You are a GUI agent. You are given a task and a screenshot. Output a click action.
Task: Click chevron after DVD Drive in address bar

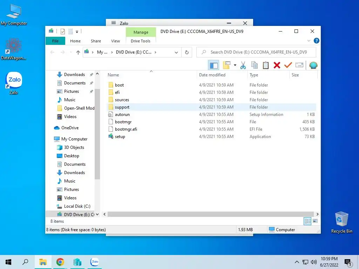click(155, 53)
